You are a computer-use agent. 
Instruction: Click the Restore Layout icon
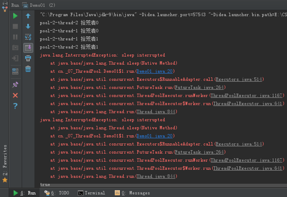click(15, 71)
